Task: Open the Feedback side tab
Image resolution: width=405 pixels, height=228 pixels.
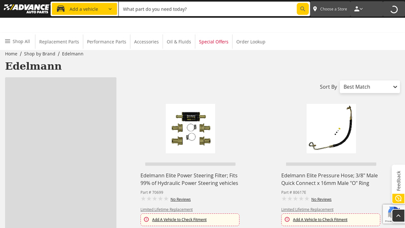Action: (398, 180)
